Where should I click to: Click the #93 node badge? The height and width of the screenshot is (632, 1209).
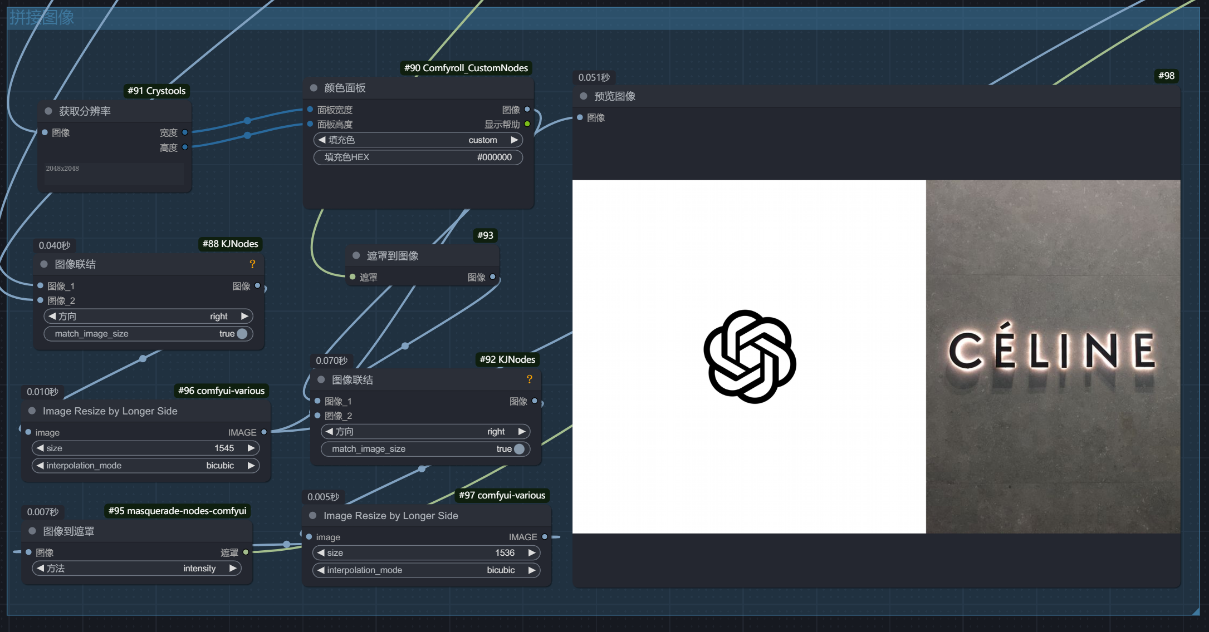(485, 235)
